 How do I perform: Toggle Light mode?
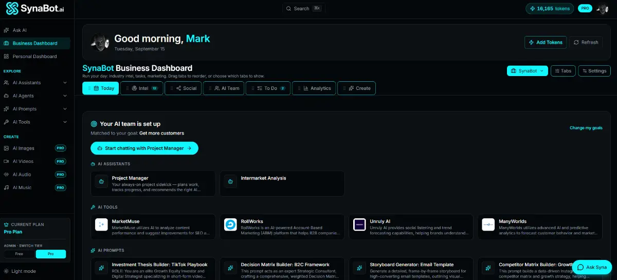pyautogui.click(x=20, y=271)
